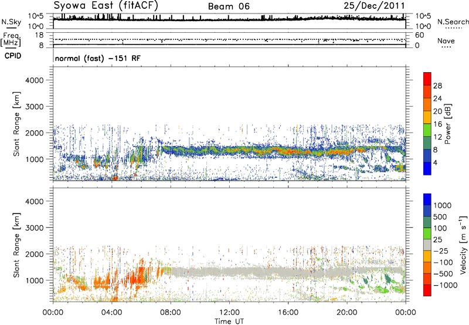Select the "25" label on Velocity colorbar
This screenshot has height=325, width=469.
tap(437, 239)
